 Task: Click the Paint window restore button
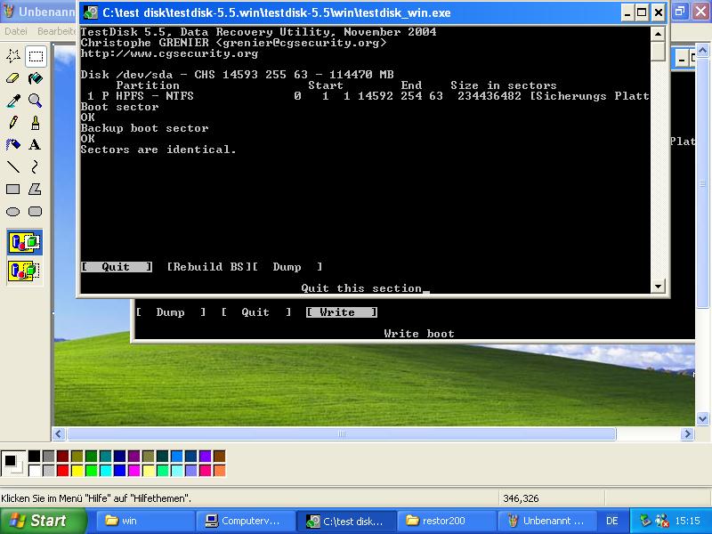coord(680,12)
